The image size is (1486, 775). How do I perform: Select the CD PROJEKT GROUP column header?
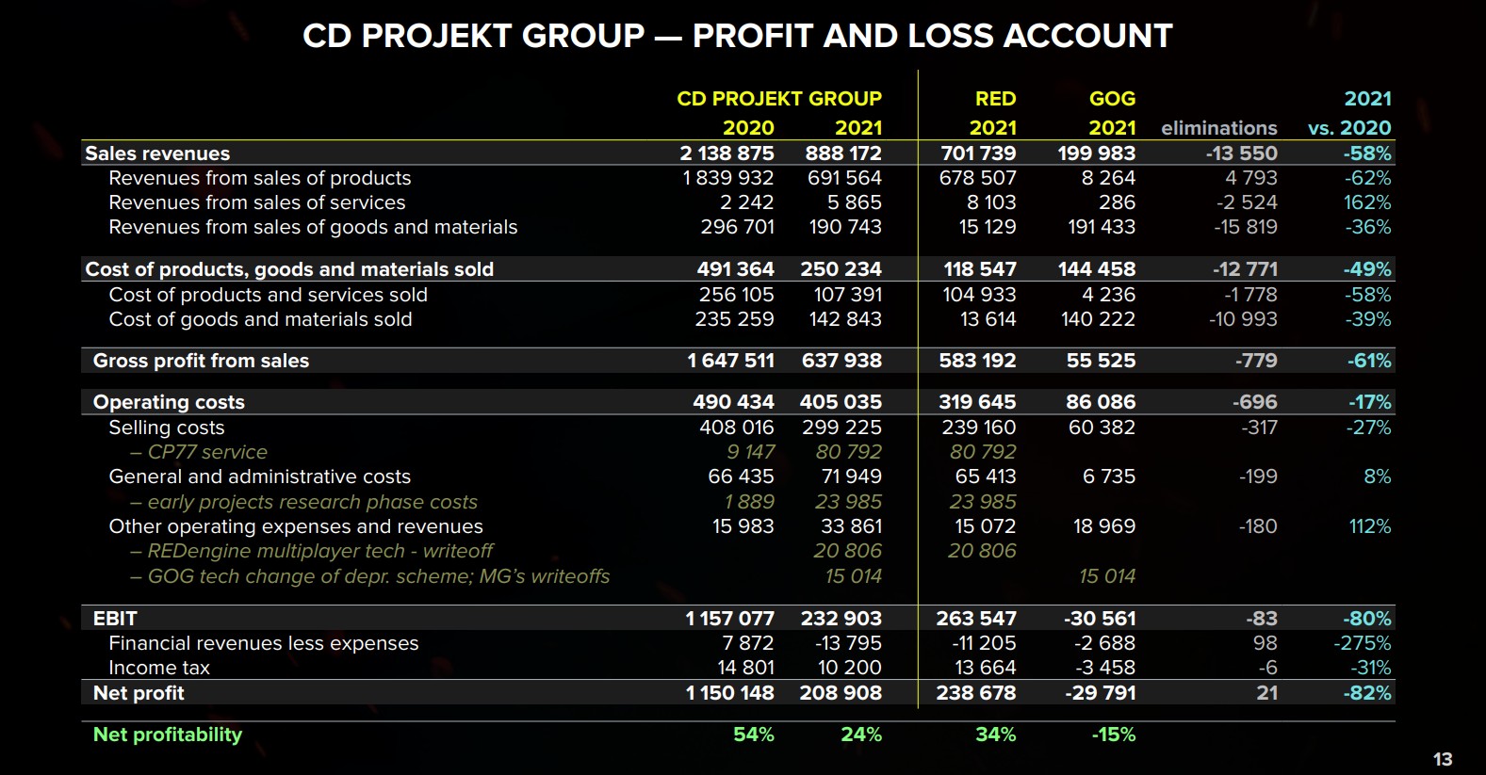778,99
